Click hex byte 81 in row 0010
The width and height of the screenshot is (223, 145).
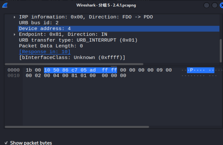point(74,76)
